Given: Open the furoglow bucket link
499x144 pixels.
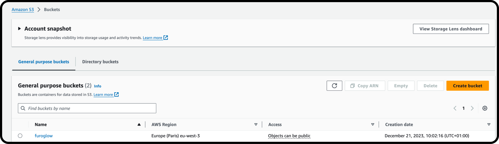Looking at the screenshot, I should (44, 136).
